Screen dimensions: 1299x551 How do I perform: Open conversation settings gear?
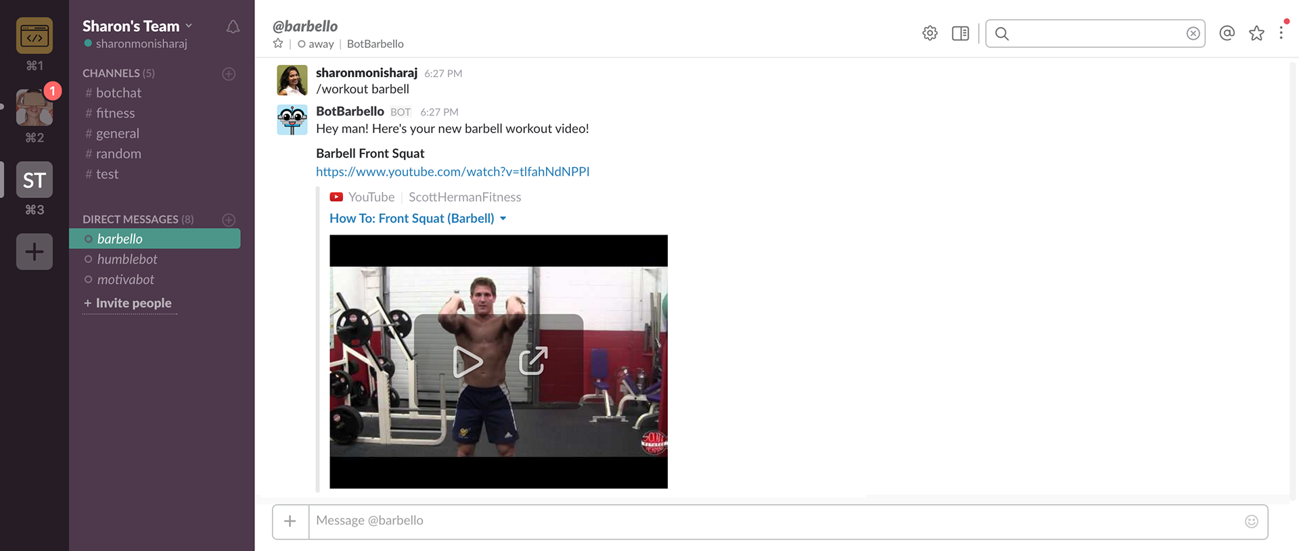pos(930,33)
